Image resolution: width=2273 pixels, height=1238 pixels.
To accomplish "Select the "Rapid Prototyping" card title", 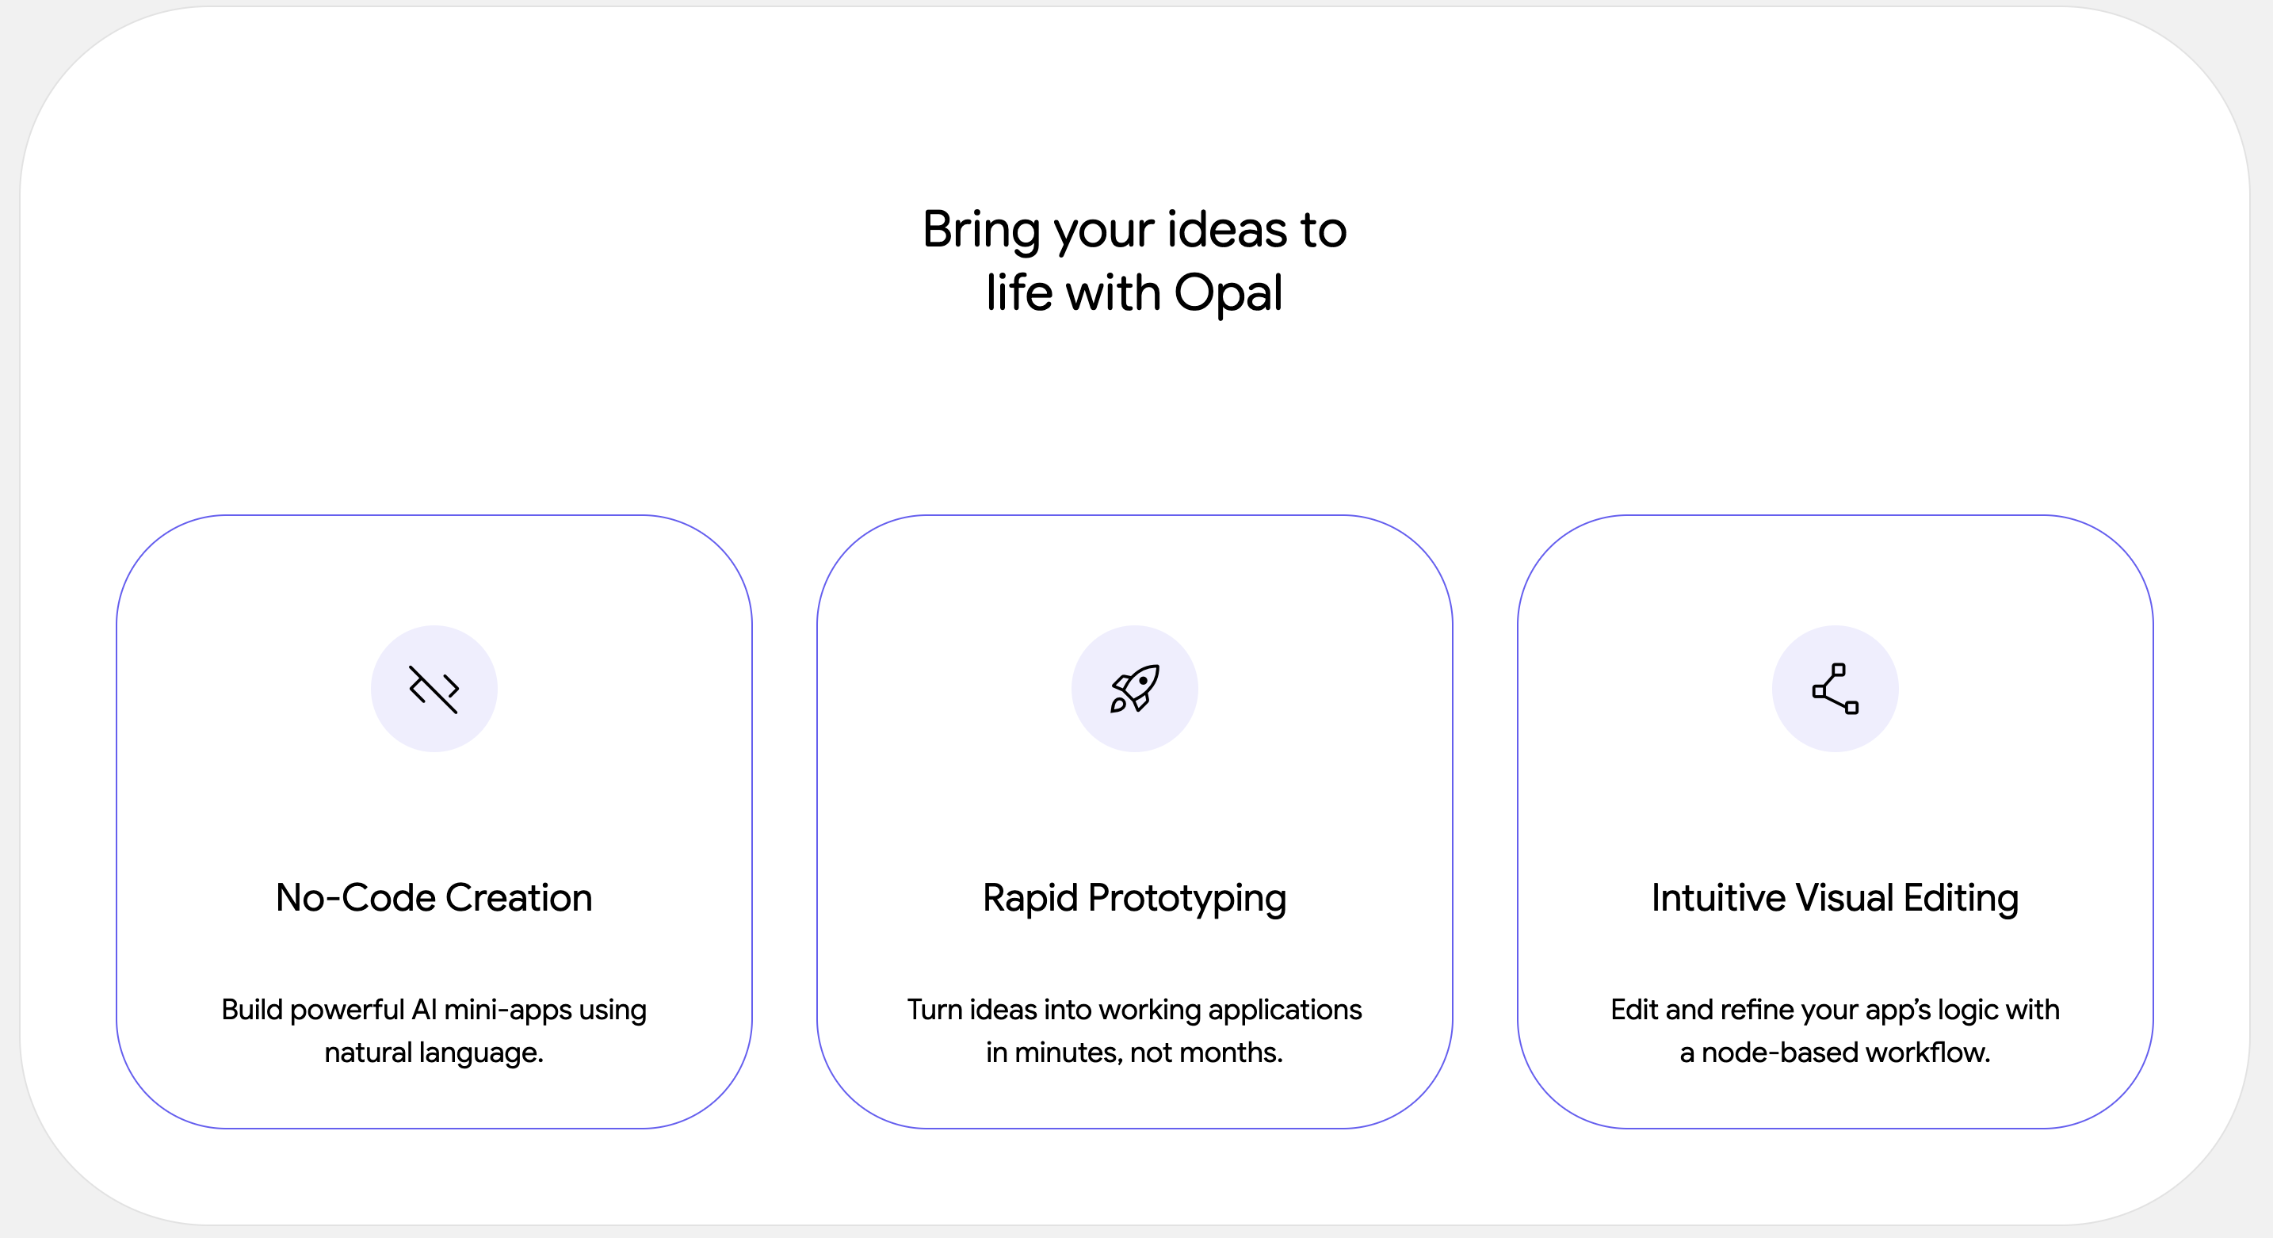I will click(1134, 898).
